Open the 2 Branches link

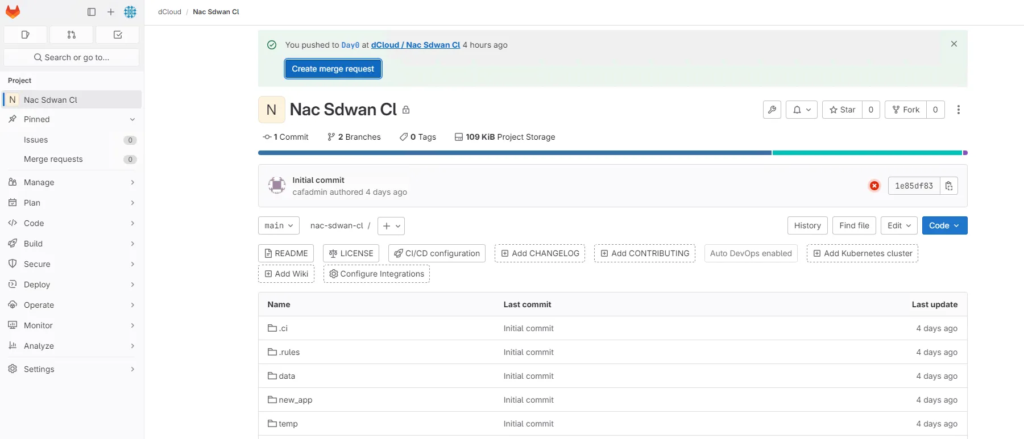pos(354,137)
